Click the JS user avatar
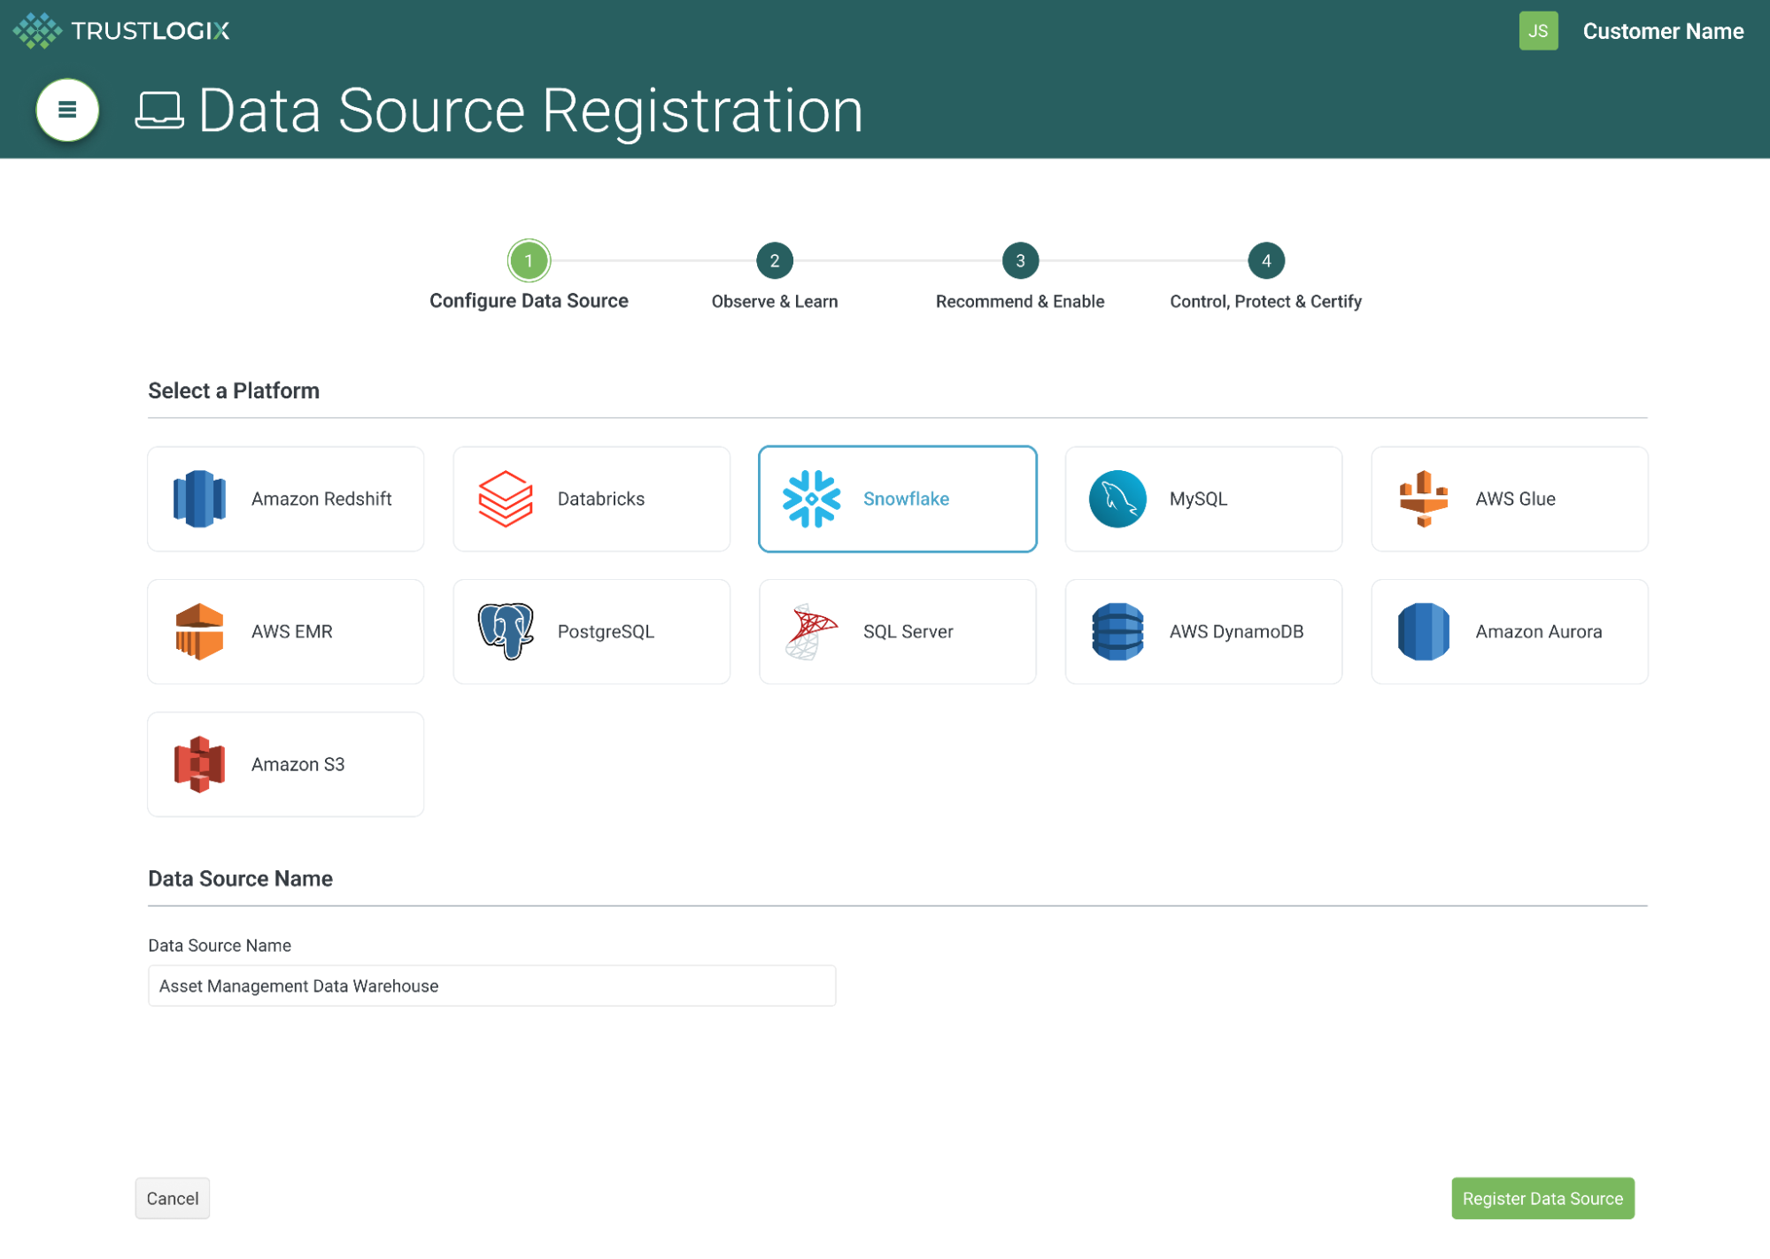1770x1259 pixels. (1538, 30)
